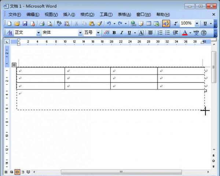Toggle the highlighted Tables and Borders button
Image resolution: width=220 pixels, height=176 pixels.
click(165, 23)
